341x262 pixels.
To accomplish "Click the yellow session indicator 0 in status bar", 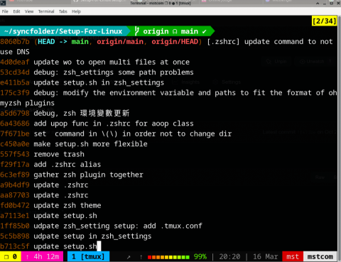I will [11, 256].
